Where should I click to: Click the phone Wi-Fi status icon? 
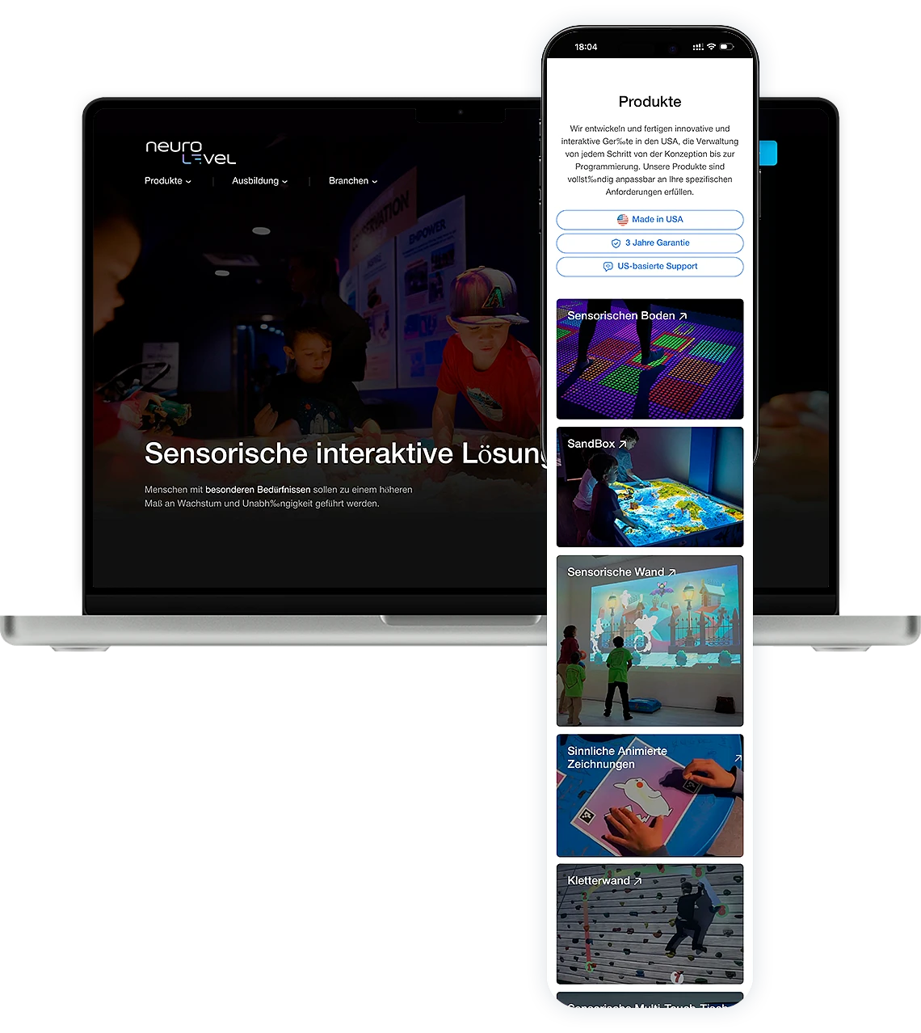coord(711,47)
